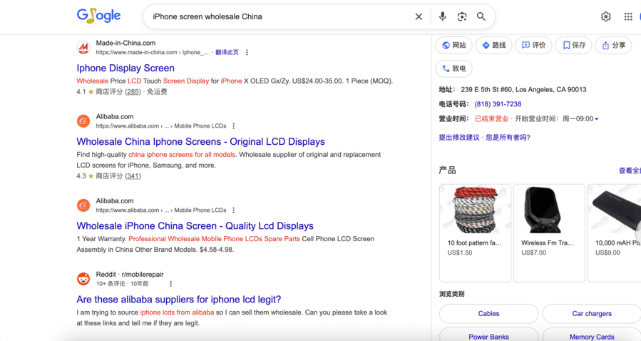Clear the search query with X
The width and height of the screenshot is (641, 341).
click(x=419, y=16)
